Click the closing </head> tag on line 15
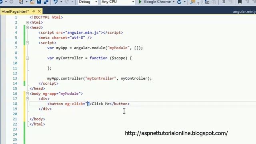The width and height of the screenshot is (256, 144). (x=37, y=88)
